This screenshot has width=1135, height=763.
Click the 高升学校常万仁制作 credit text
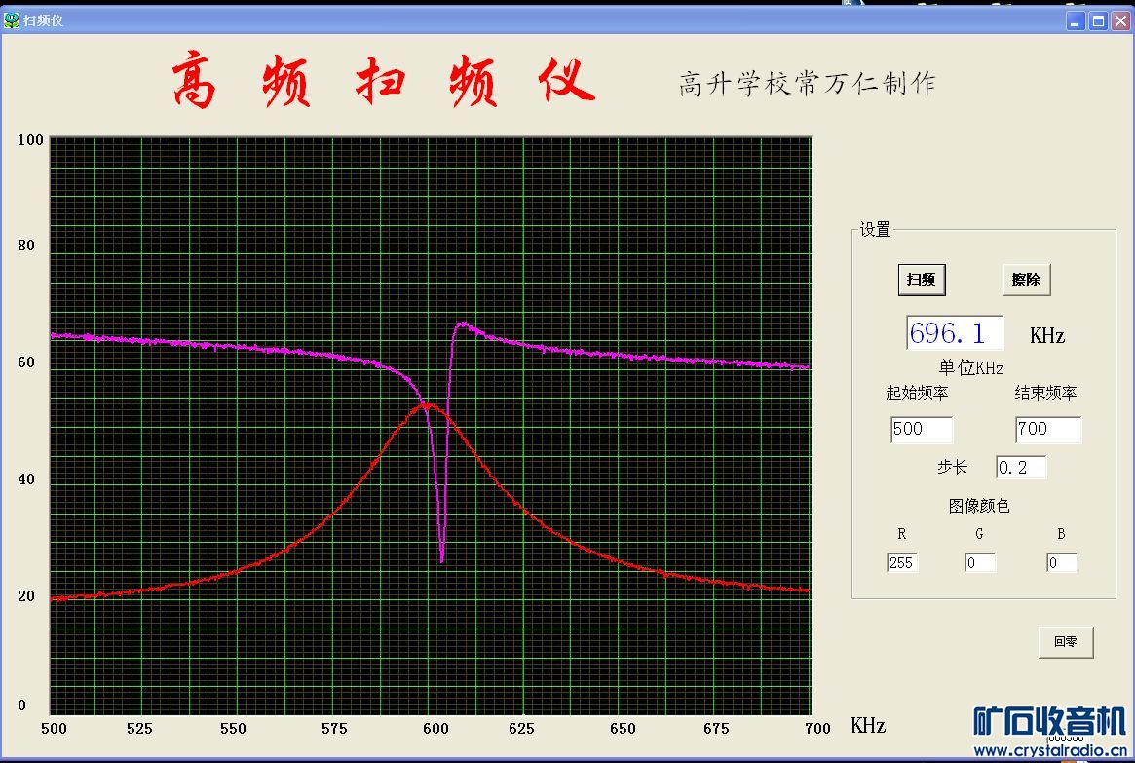coord(807,84)
